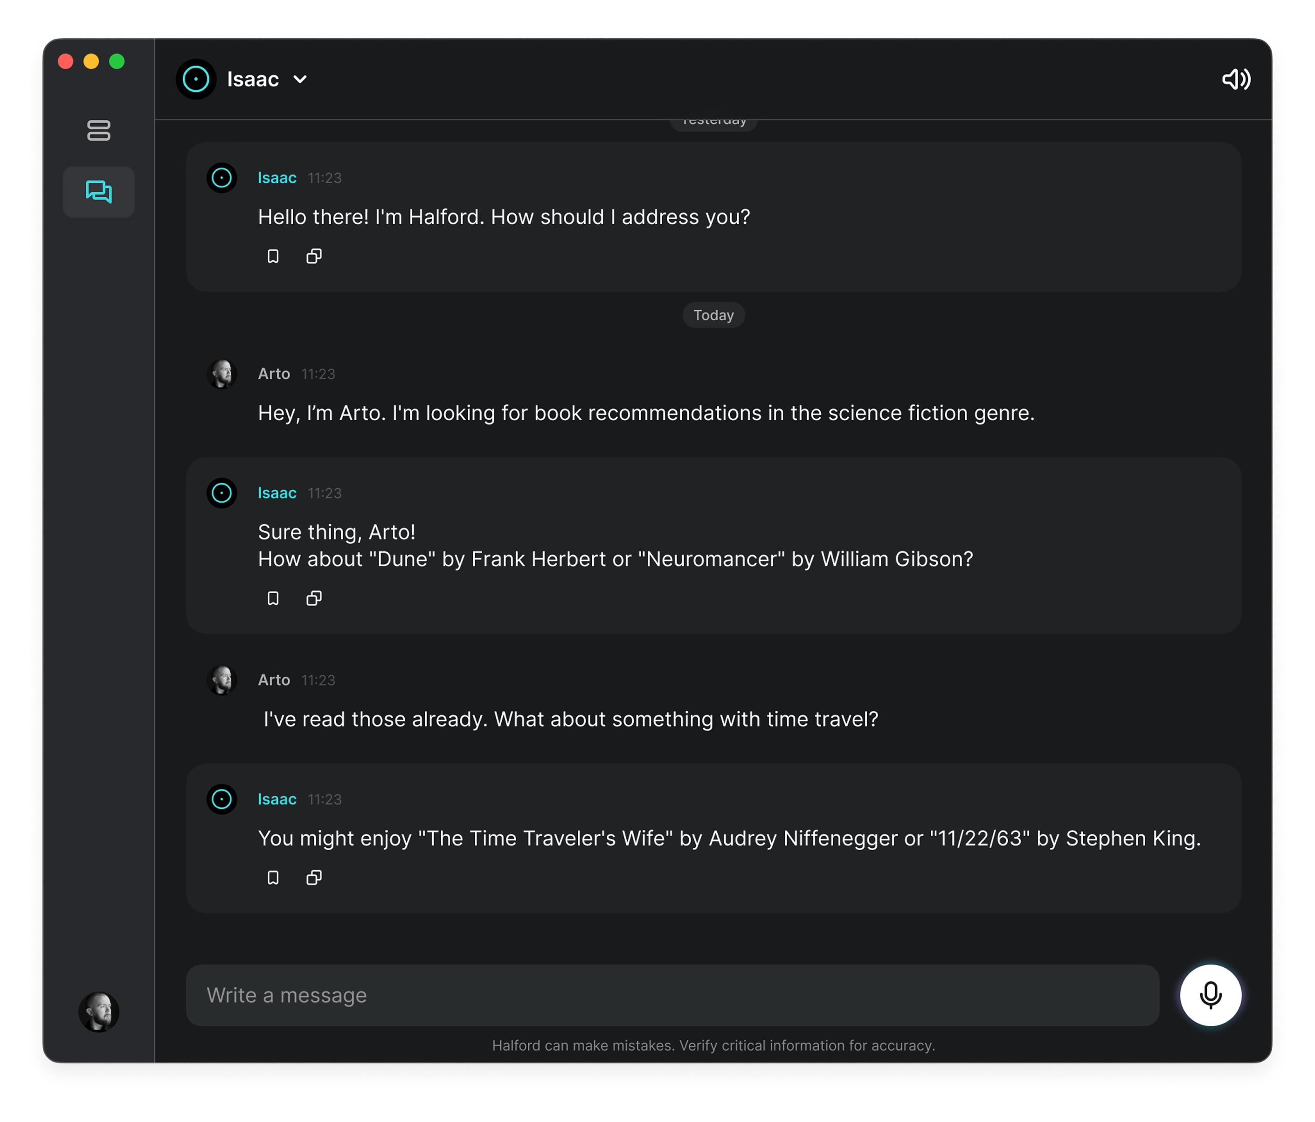Copy the Dune and Neuromancer recommendation message
The image size is (1315, 1122).
(x=314, y=598)
